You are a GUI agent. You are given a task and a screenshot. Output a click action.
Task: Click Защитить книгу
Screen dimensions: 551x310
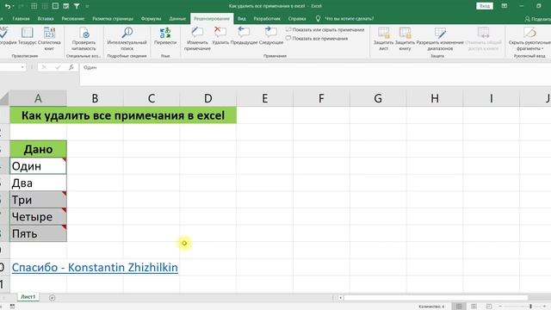tap(405, 39)
